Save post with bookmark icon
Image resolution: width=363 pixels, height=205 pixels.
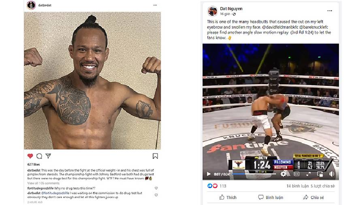click(x=155, y=156)
